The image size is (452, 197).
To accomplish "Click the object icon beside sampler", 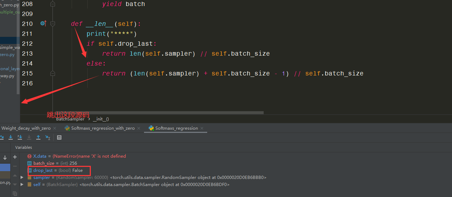I will (x=29, y=178).
